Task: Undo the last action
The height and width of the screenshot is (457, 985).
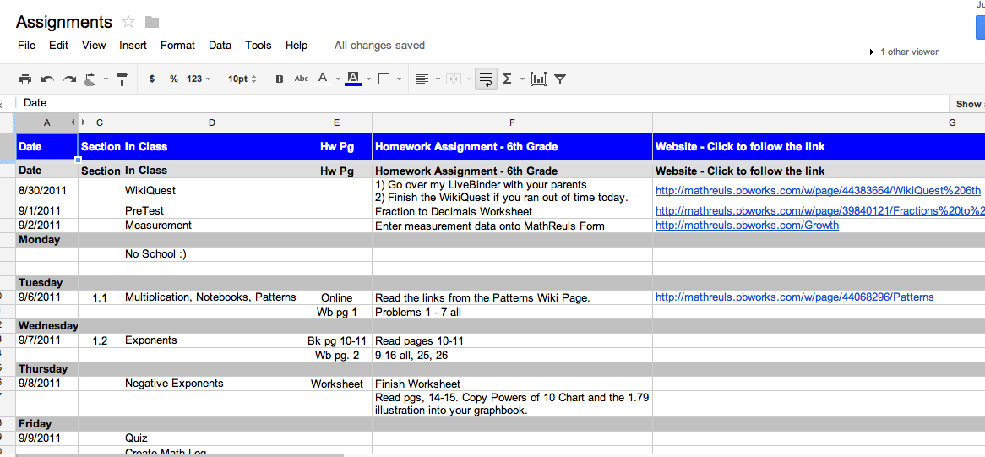Action: point(47,79)
